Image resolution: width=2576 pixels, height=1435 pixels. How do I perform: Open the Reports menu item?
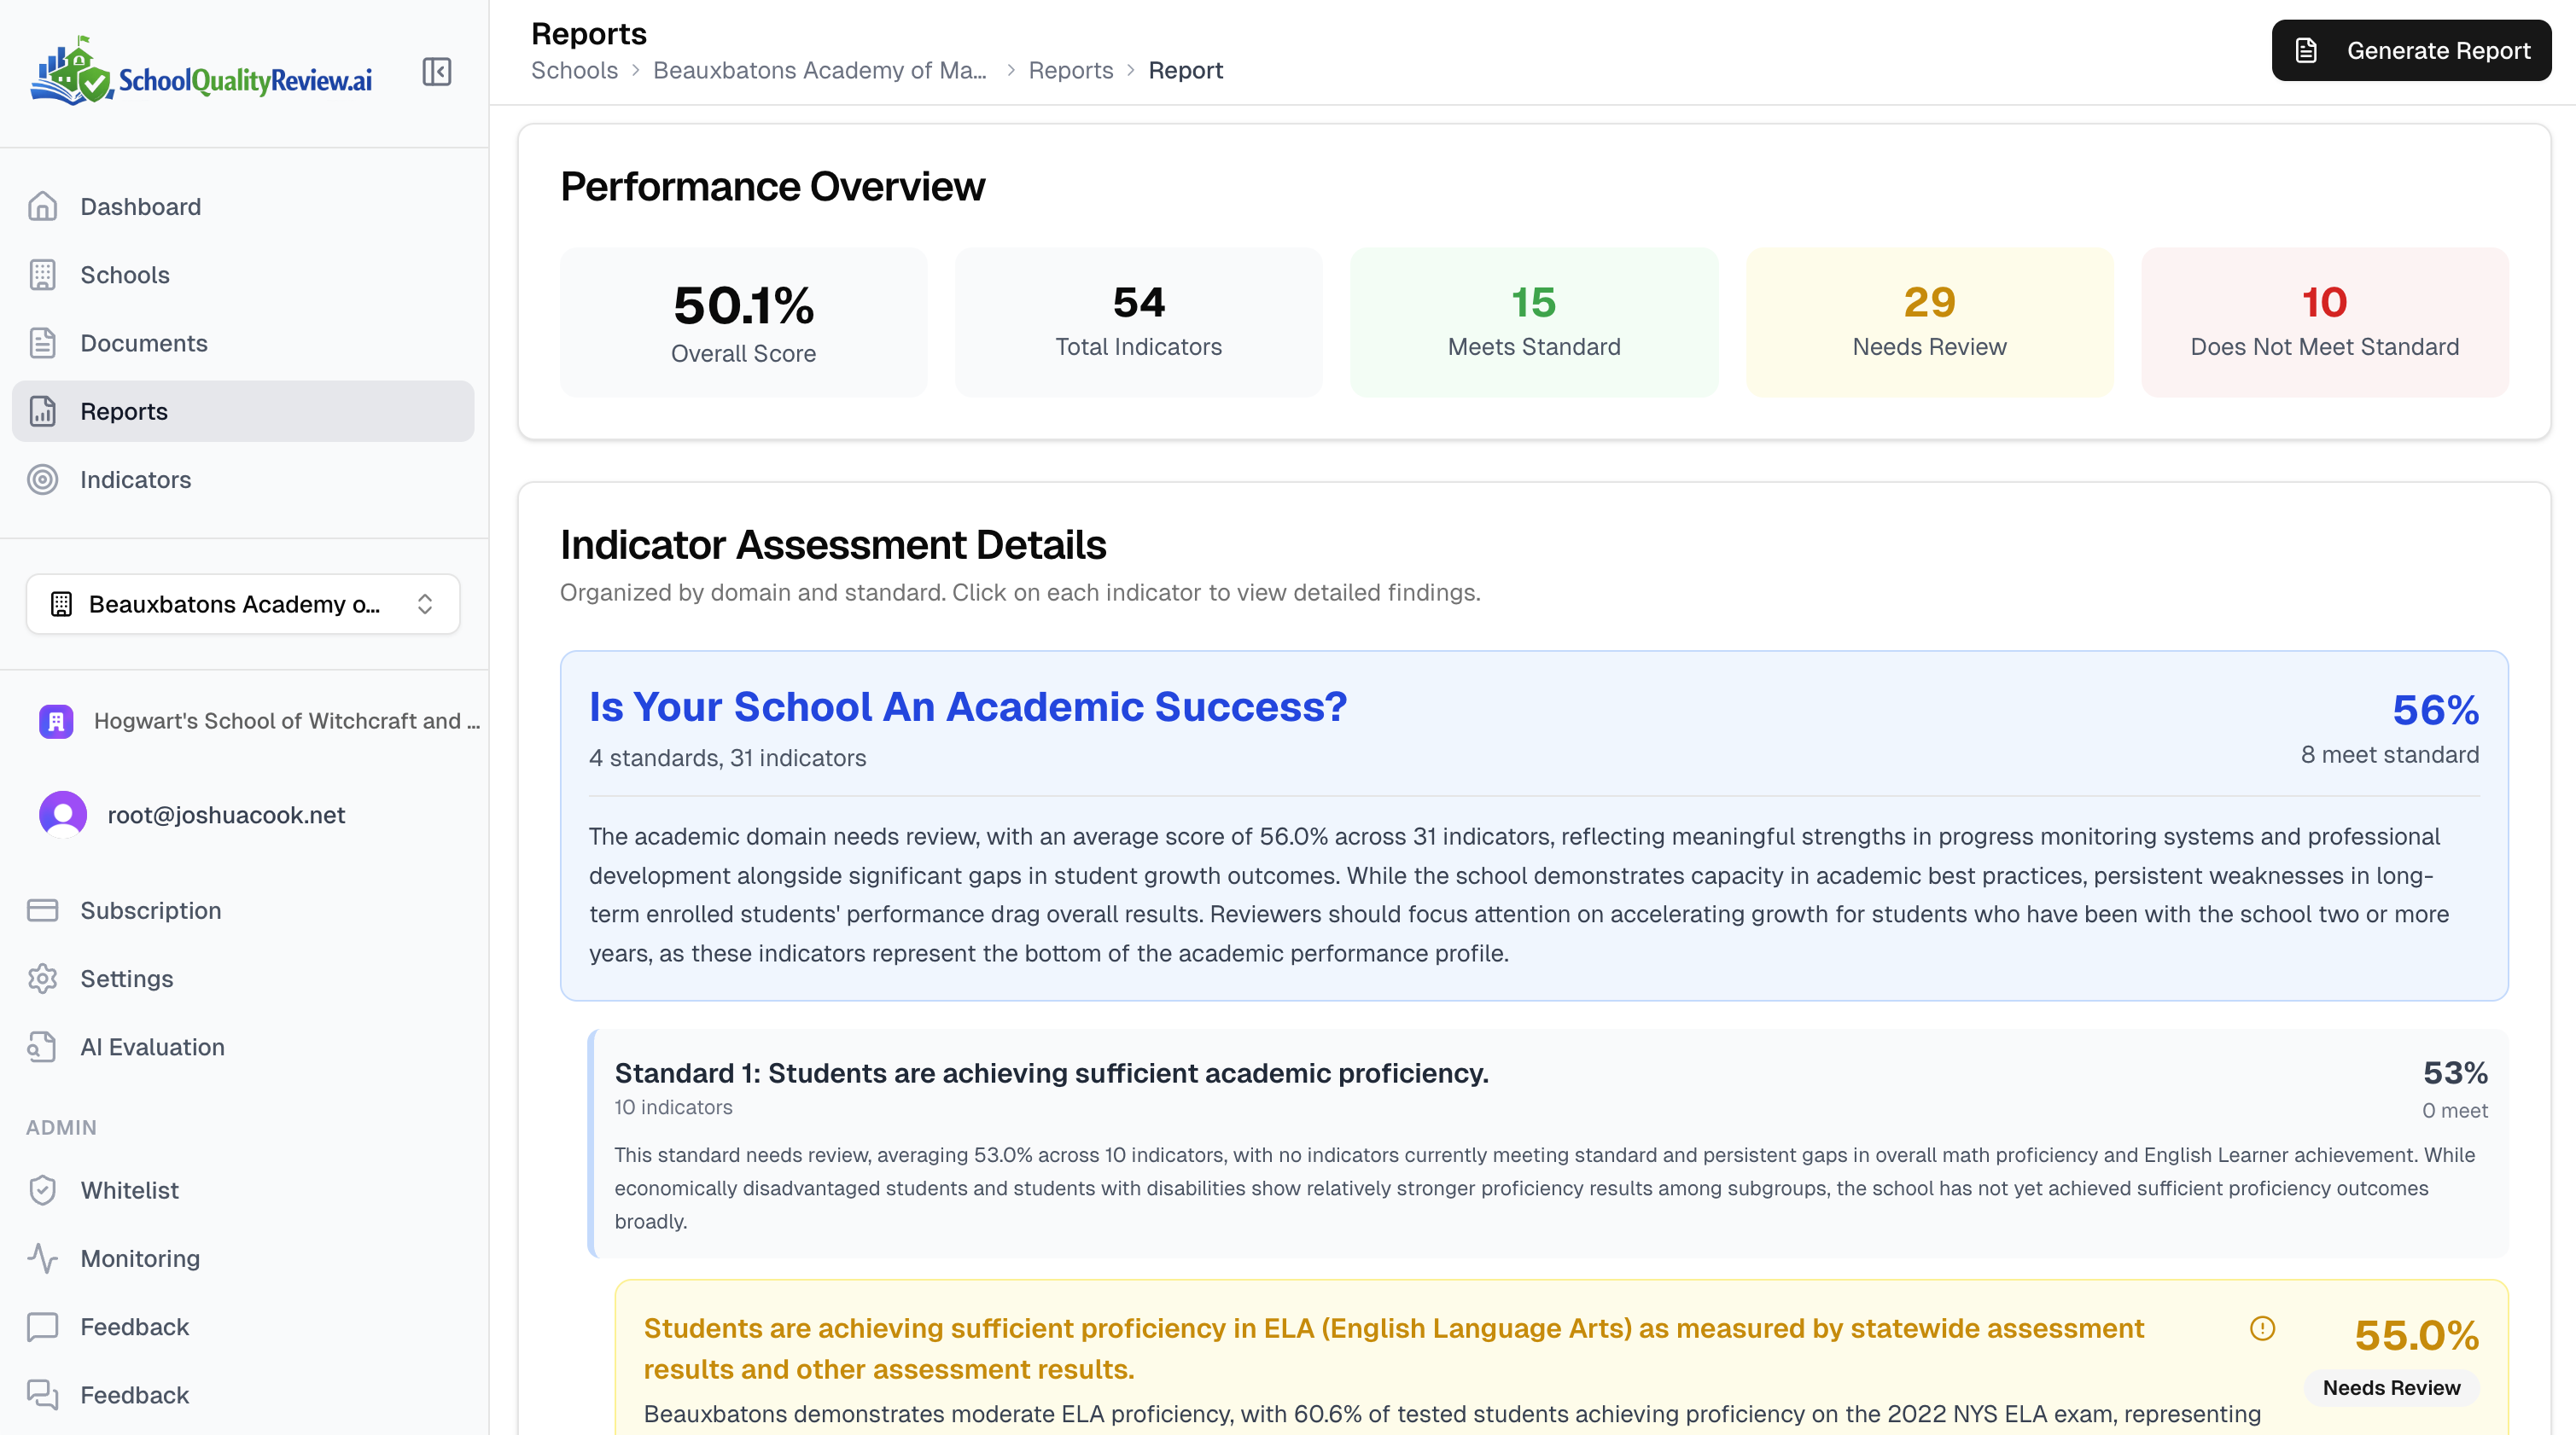pyautogui.click(x=124, y=410)
